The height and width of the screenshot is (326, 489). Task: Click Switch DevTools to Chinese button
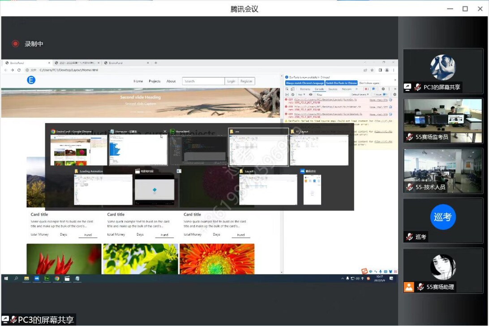[x=342, y=83]
